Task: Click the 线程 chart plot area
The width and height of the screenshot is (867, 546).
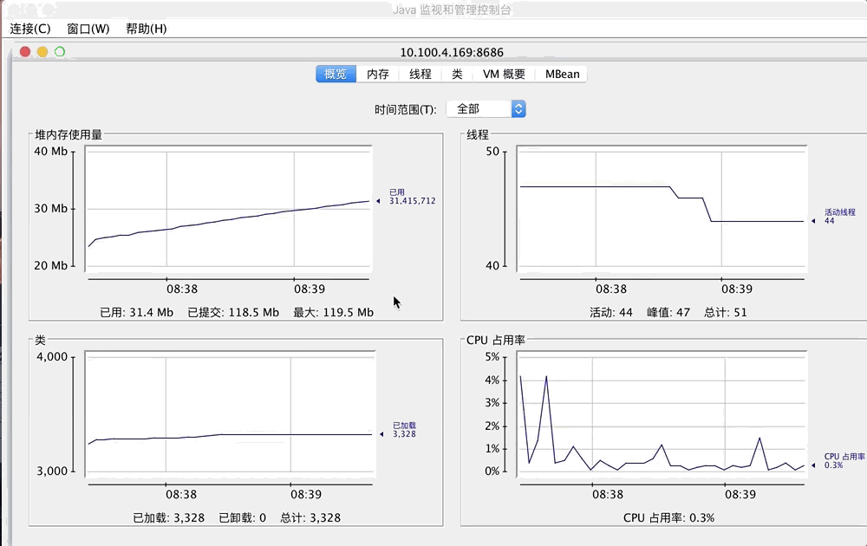Action: (x=662, y=209)
